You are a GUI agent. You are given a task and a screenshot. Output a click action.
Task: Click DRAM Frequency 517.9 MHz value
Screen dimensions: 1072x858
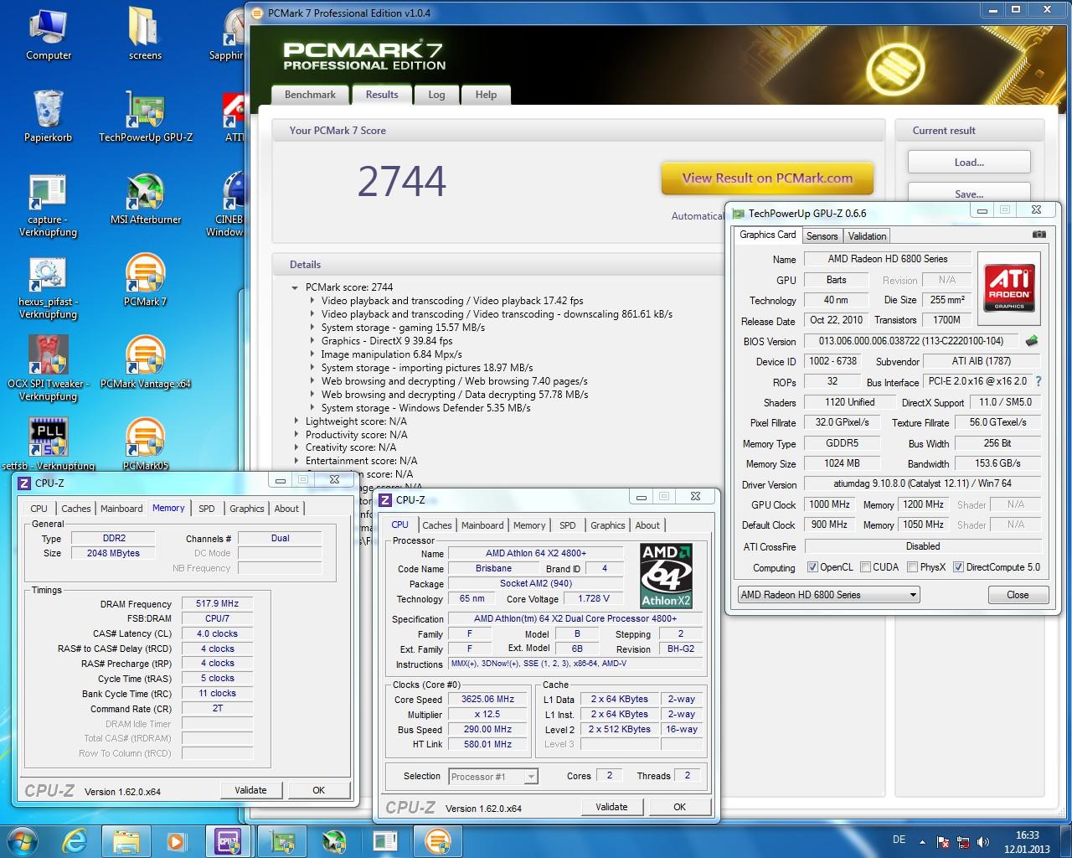tap(217, 603)
